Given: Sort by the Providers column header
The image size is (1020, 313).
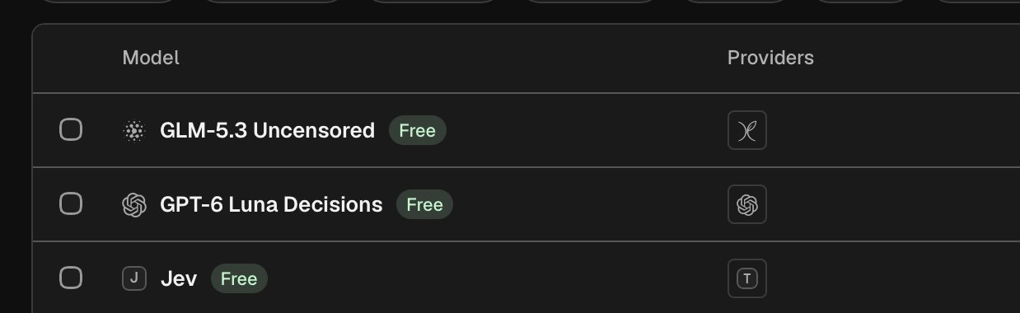Looking at the screenshot, I should [770, 58].
